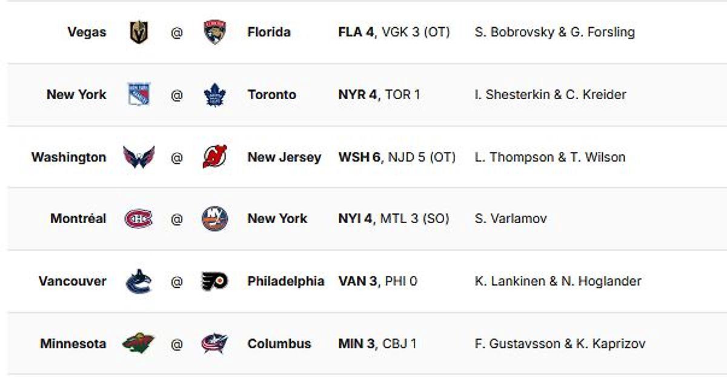Click the Toronto Maple Leafs logo
This screenshot has height=381, width=727.
tap(214, 94)
